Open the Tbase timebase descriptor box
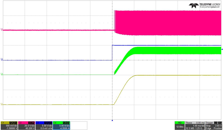The width and height of the screenshot is (223, 130). pos(195,126)
